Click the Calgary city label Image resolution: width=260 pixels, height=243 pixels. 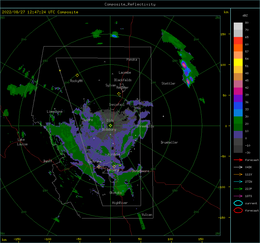click(113, 170)
